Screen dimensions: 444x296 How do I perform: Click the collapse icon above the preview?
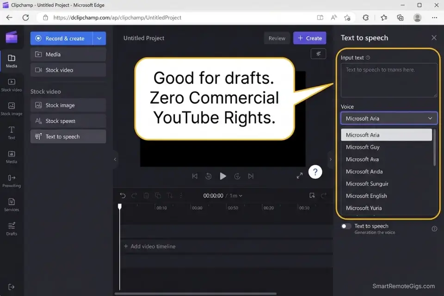[318, 54]
